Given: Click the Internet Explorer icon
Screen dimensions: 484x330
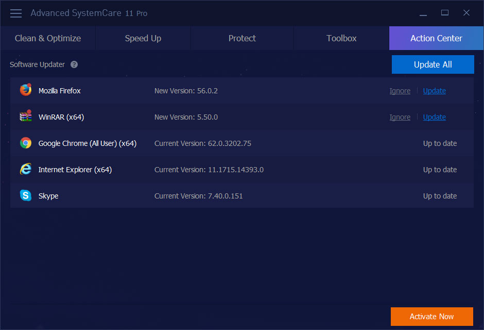Looking at the screenshot, I should point(26,169).
